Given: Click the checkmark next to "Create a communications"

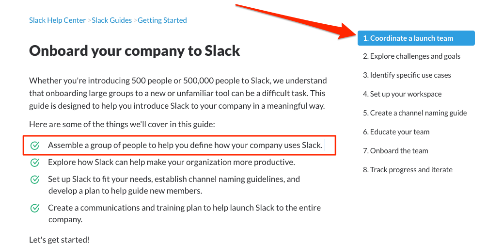Looking at the screenshot, I should (x=35, y=208).
